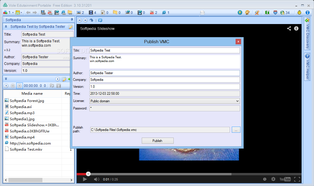314x186 pixels.
Task: Click the curved redo arrow viewer icon
Action: tap(91, 20)
